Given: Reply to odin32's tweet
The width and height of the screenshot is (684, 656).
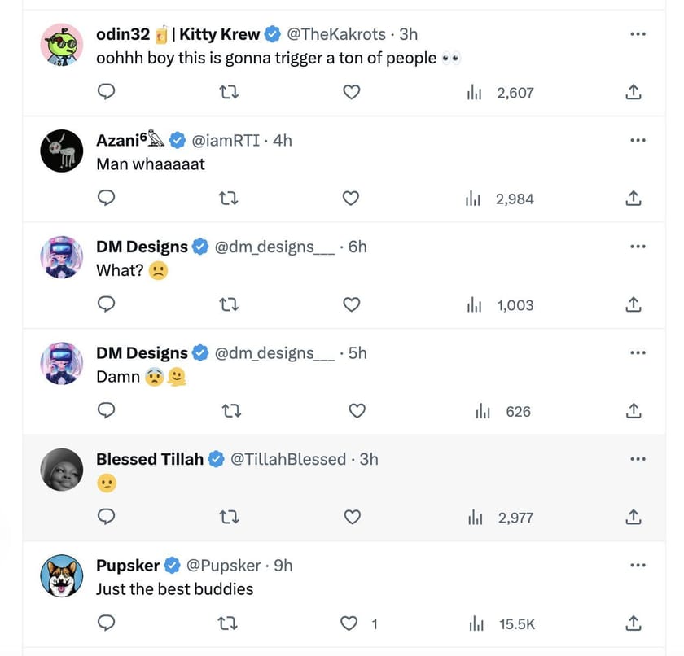Looking at the screenshot, I should (x=106, y=93).
